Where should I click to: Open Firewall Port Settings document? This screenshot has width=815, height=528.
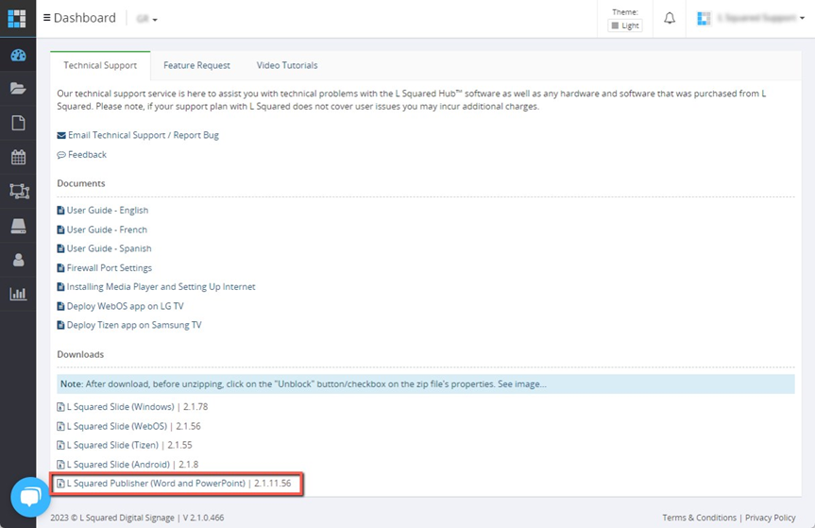[x=110, y=268]
